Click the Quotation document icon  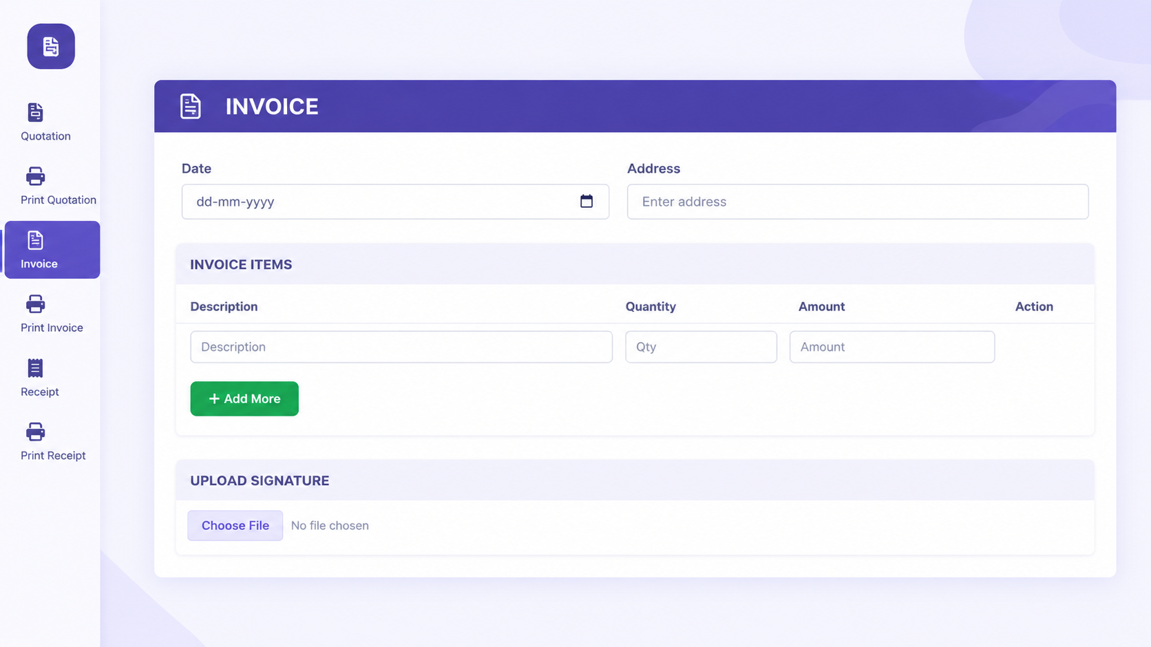click(x=35, y=112)
